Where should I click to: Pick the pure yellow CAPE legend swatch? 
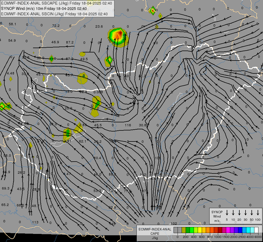200,230
